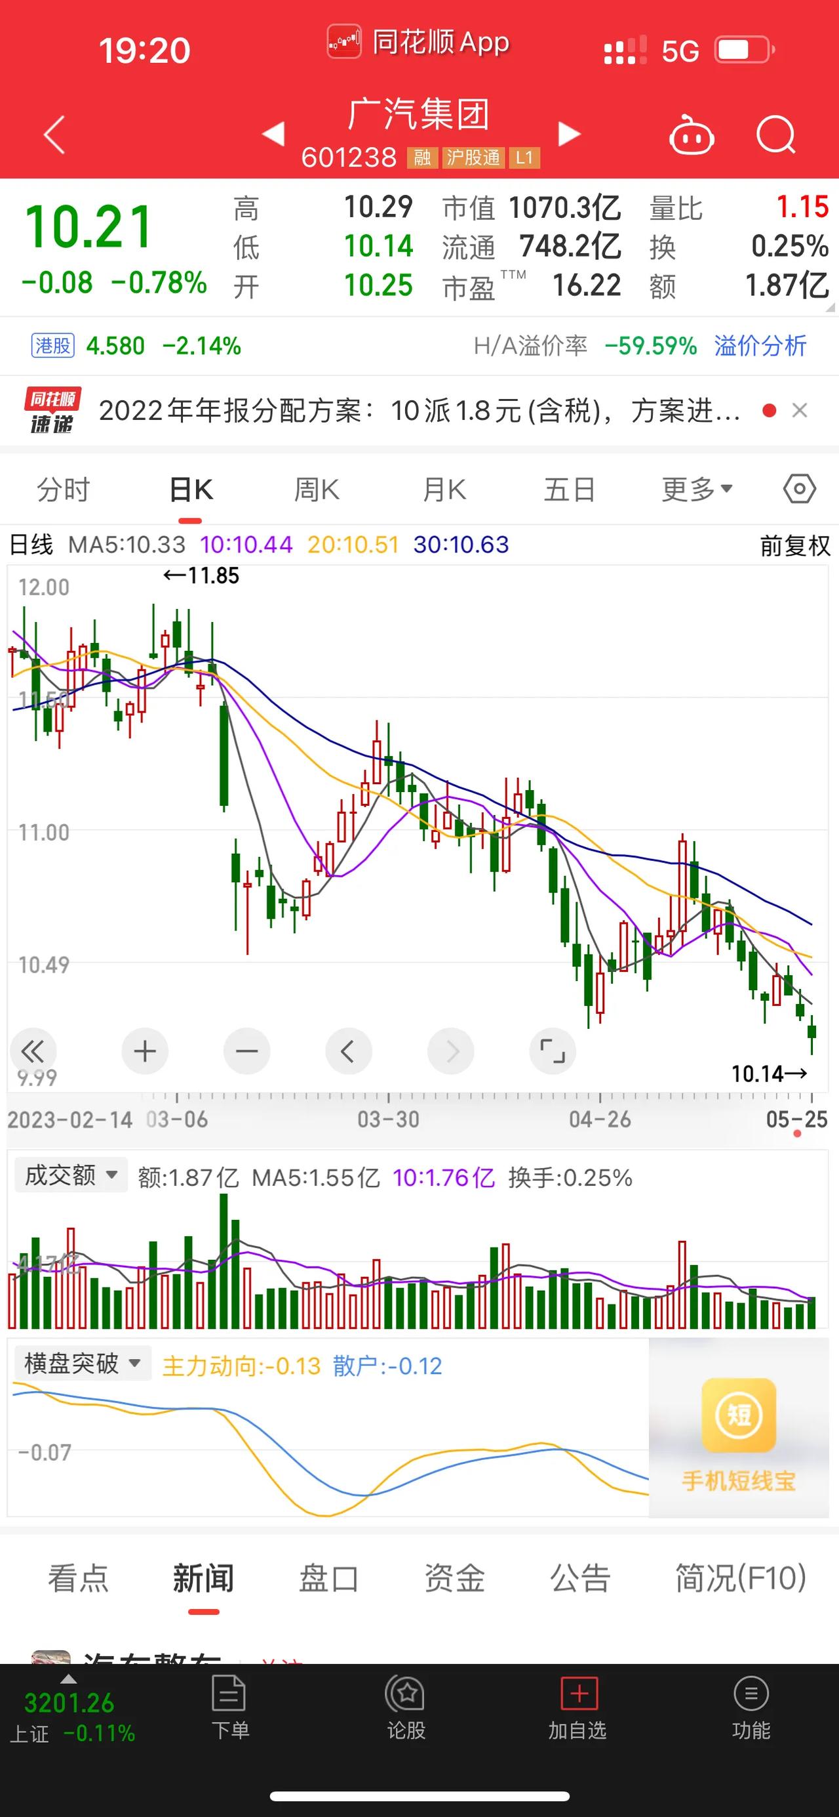Tap the back arrow in header
The width and height of the screenshot is (839, 1817).
point(55,134)
